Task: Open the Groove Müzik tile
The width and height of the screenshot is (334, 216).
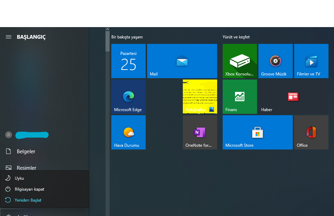Action: click(276, 61)
